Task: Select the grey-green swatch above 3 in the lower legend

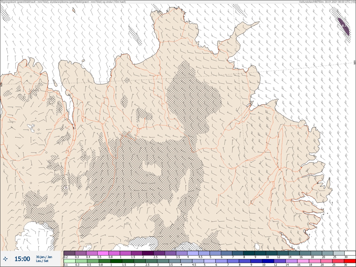Action: point(163,261)
